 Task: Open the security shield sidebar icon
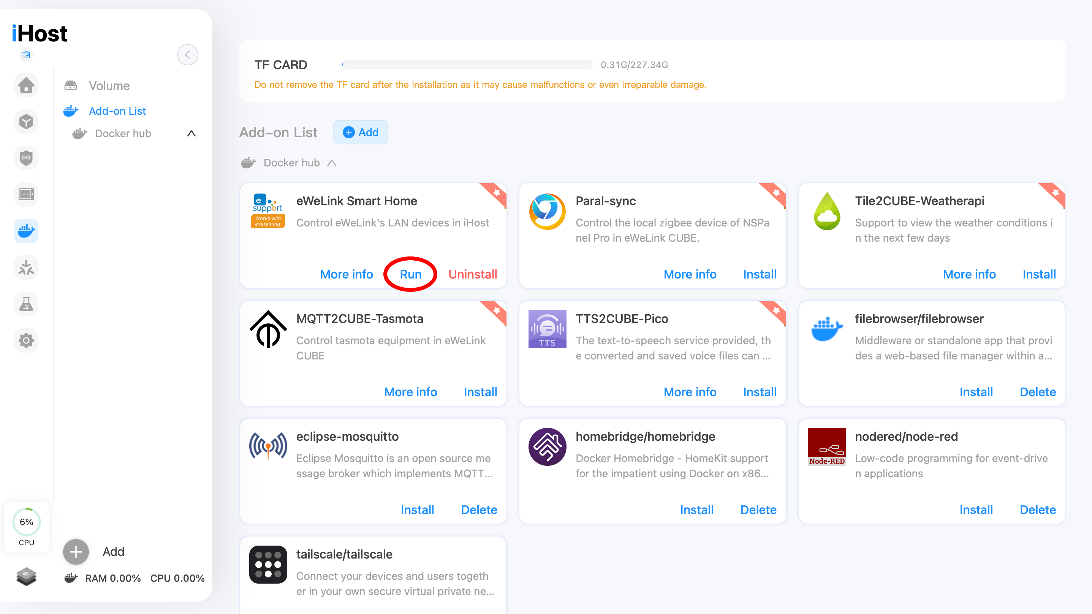click(x=26, y=158)
